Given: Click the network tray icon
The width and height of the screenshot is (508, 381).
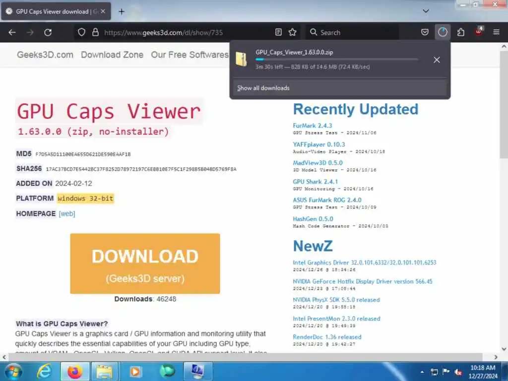Looking at the screenshot, I should tap(434, 372).
